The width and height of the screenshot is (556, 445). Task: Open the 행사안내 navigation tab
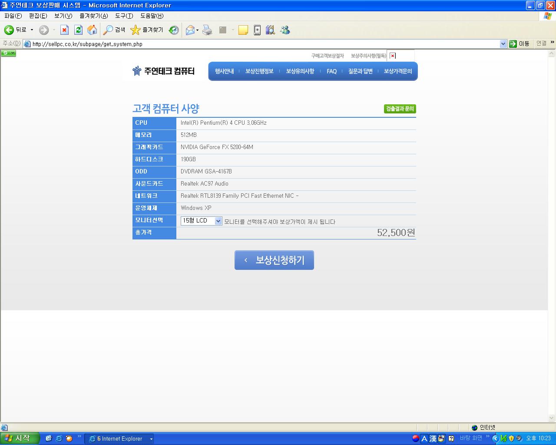pos(224,71)
